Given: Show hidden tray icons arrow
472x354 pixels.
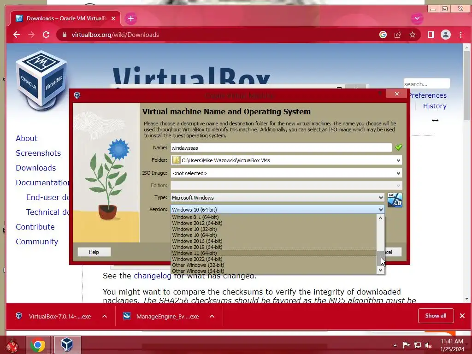Looking at the screenshot, I should click(x=395, y=345).
